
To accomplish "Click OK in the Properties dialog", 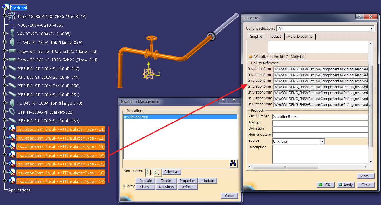I will click(325, 185).
